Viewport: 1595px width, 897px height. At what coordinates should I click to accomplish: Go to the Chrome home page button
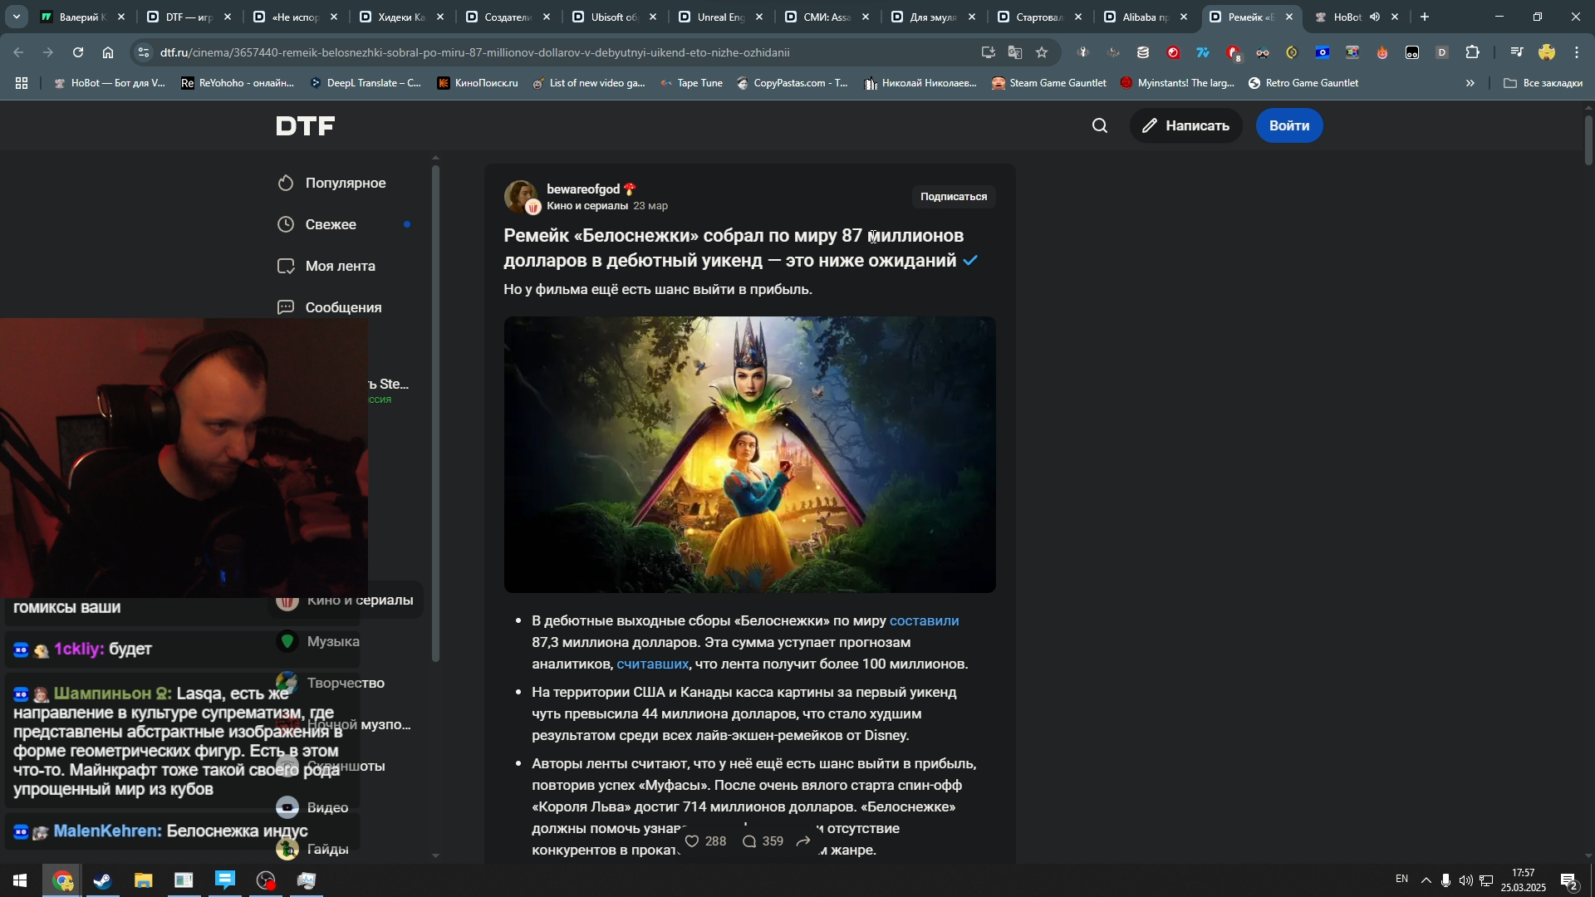click(x=108, y=52)
